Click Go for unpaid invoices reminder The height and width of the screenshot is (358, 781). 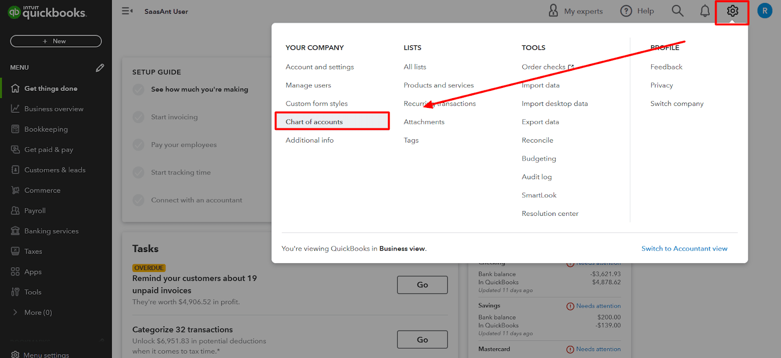click(422, 285)
